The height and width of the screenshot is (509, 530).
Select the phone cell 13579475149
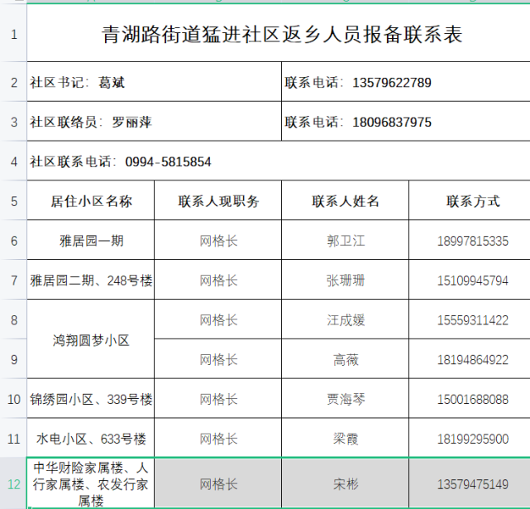pos(470,483)
